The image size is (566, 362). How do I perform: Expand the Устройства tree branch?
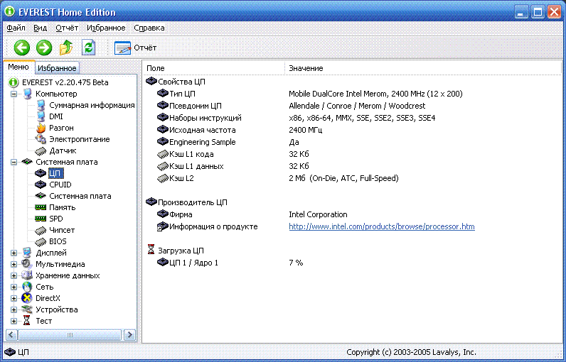tap(14, 309)
